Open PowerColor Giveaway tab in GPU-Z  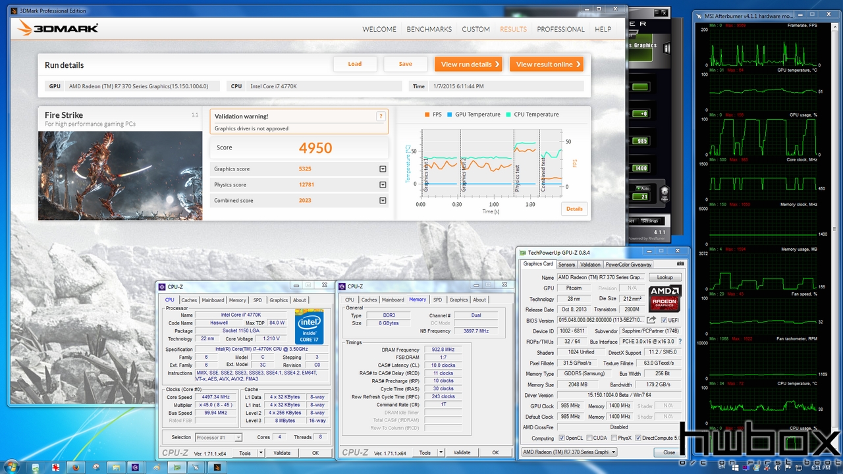click(x=628, y=265)
